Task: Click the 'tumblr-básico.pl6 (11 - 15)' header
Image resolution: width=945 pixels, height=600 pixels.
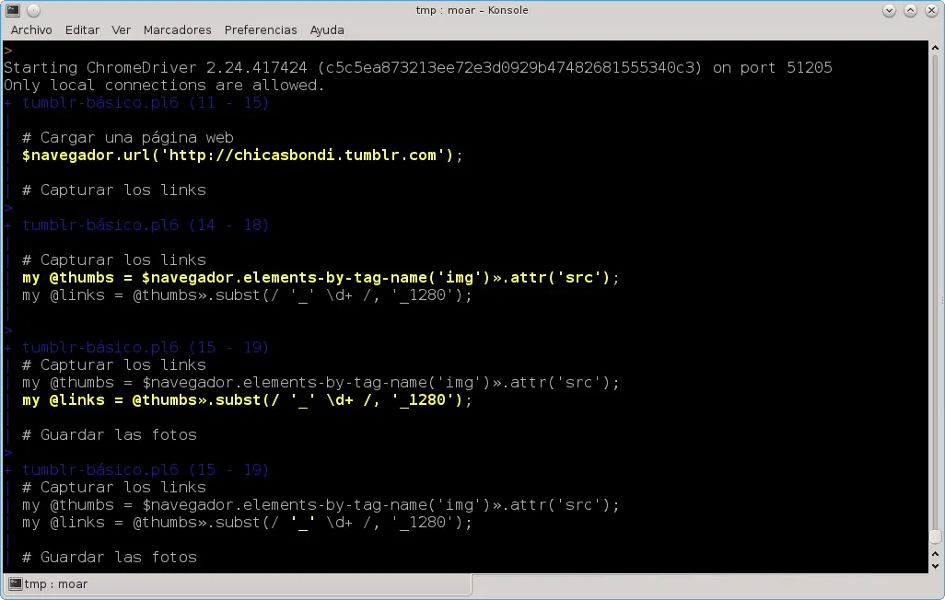Action: coord(146,103)
